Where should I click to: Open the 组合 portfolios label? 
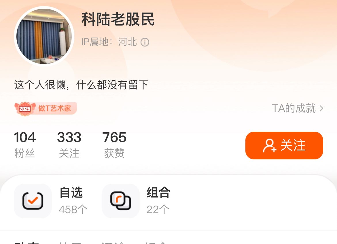point(158,193)
